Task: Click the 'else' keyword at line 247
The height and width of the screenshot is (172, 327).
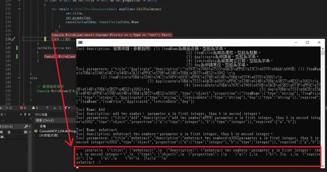Action: coord(33,78)
